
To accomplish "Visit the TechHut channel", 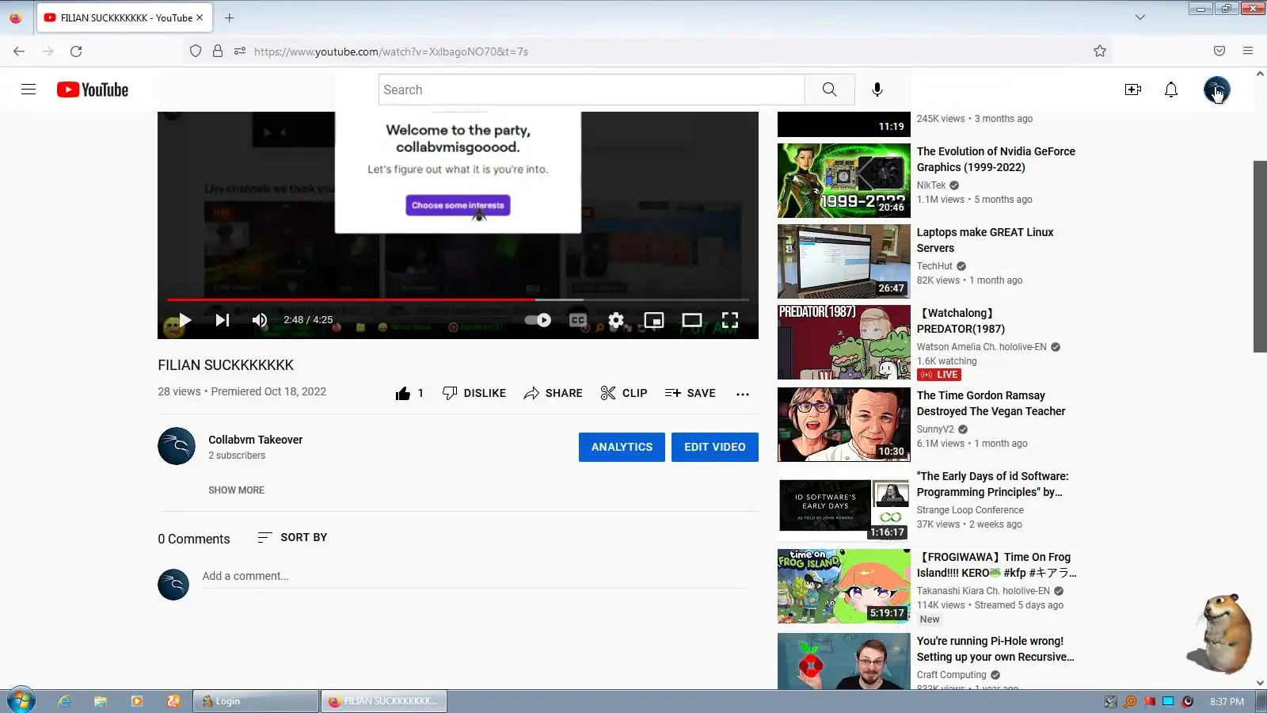I will [x=934, y=266].
